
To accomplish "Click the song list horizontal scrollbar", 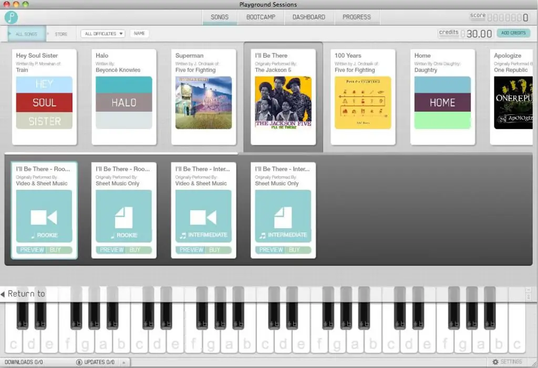I will pyautogui.click(x=121, y=154).
